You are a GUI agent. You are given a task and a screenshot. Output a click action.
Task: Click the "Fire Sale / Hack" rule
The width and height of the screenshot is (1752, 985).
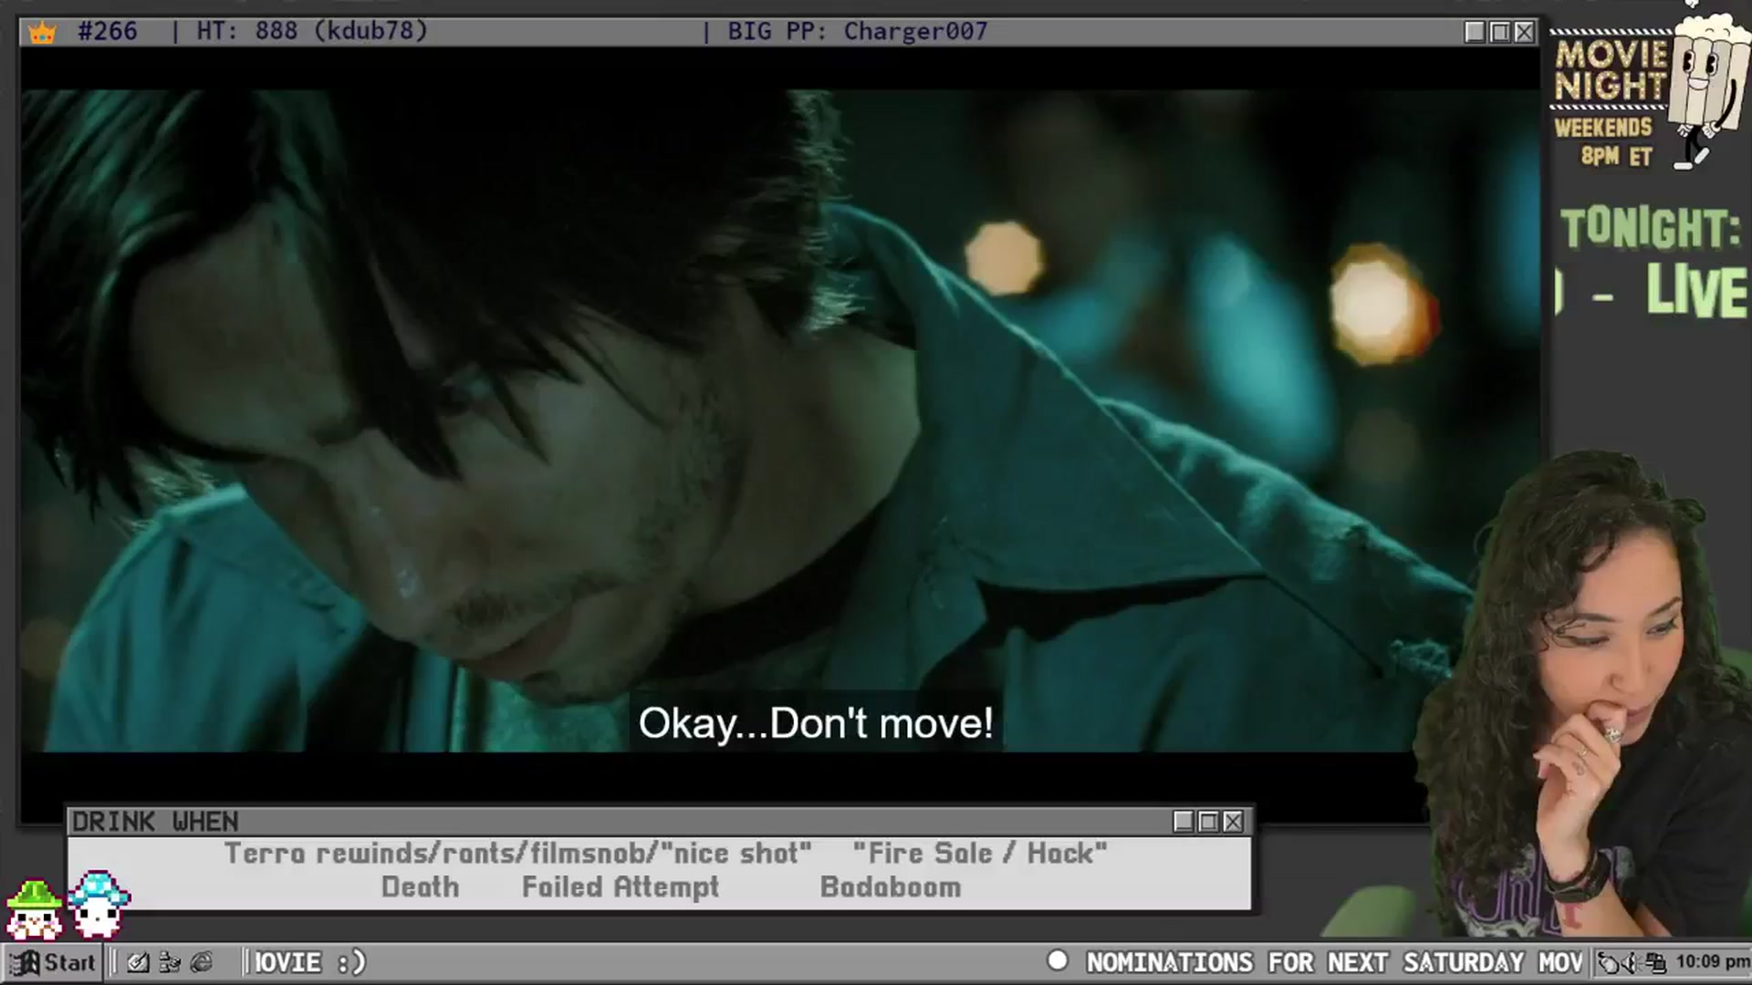pyautogui.click(x=980, y=854)
